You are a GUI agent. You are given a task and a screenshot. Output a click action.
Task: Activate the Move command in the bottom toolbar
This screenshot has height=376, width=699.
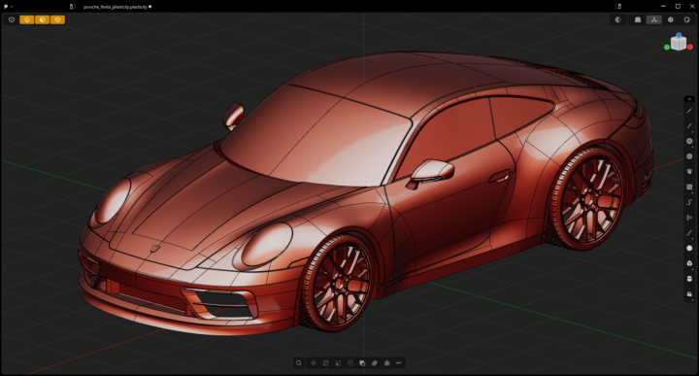pos(314,363)
